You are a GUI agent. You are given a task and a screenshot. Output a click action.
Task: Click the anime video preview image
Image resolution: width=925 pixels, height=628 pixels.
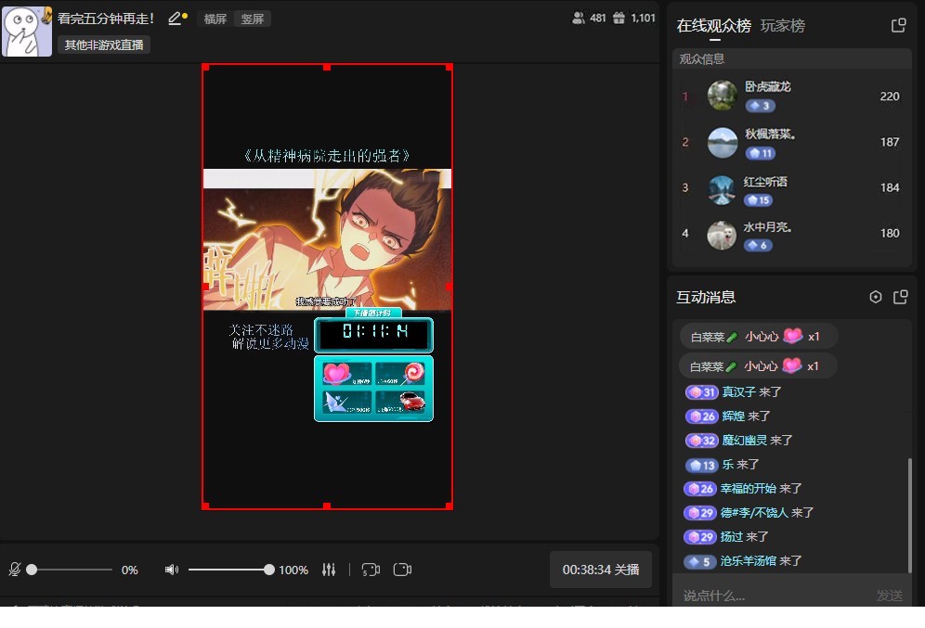pyautogui.click(x=327, y=239)
